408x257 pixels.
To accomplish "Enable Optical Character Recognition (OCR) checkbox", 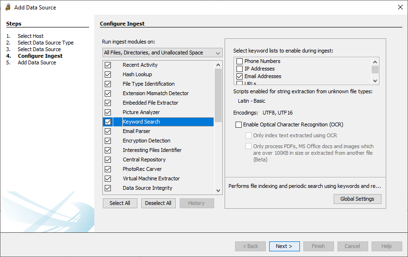I will pos(238,125).
